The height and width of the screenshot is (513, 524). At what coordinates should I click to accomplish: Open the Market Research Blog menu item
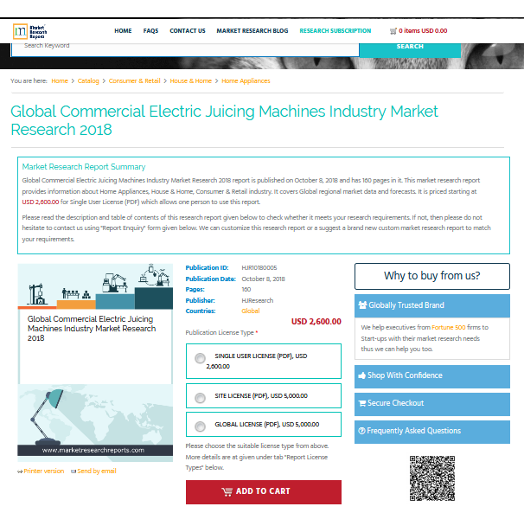252,31
